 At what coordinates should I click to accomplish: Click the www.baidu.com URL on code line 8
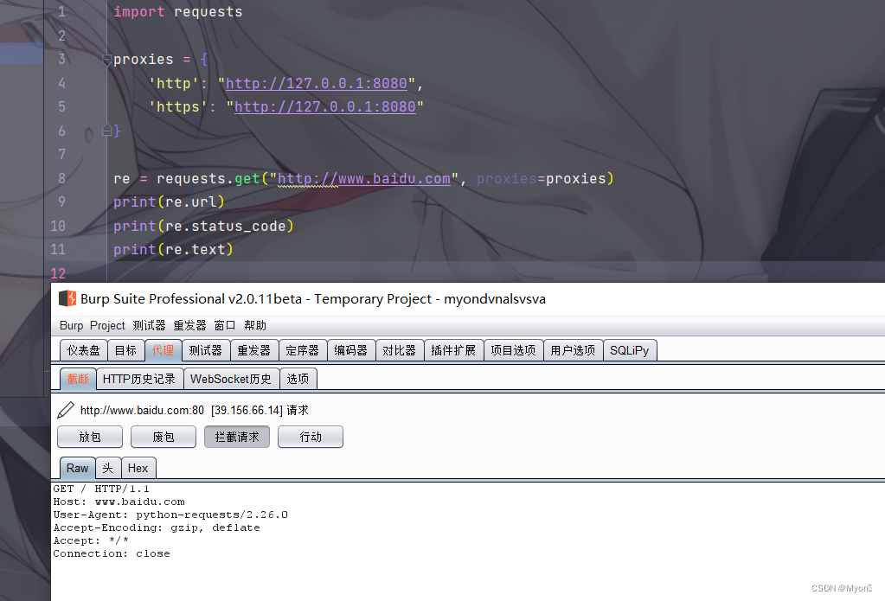[364, 178]
